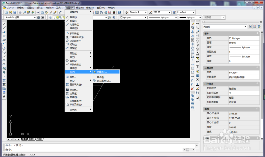Click the Plot print icon
This screenshot has width=265, height=157.
click(x=20, y=12)
